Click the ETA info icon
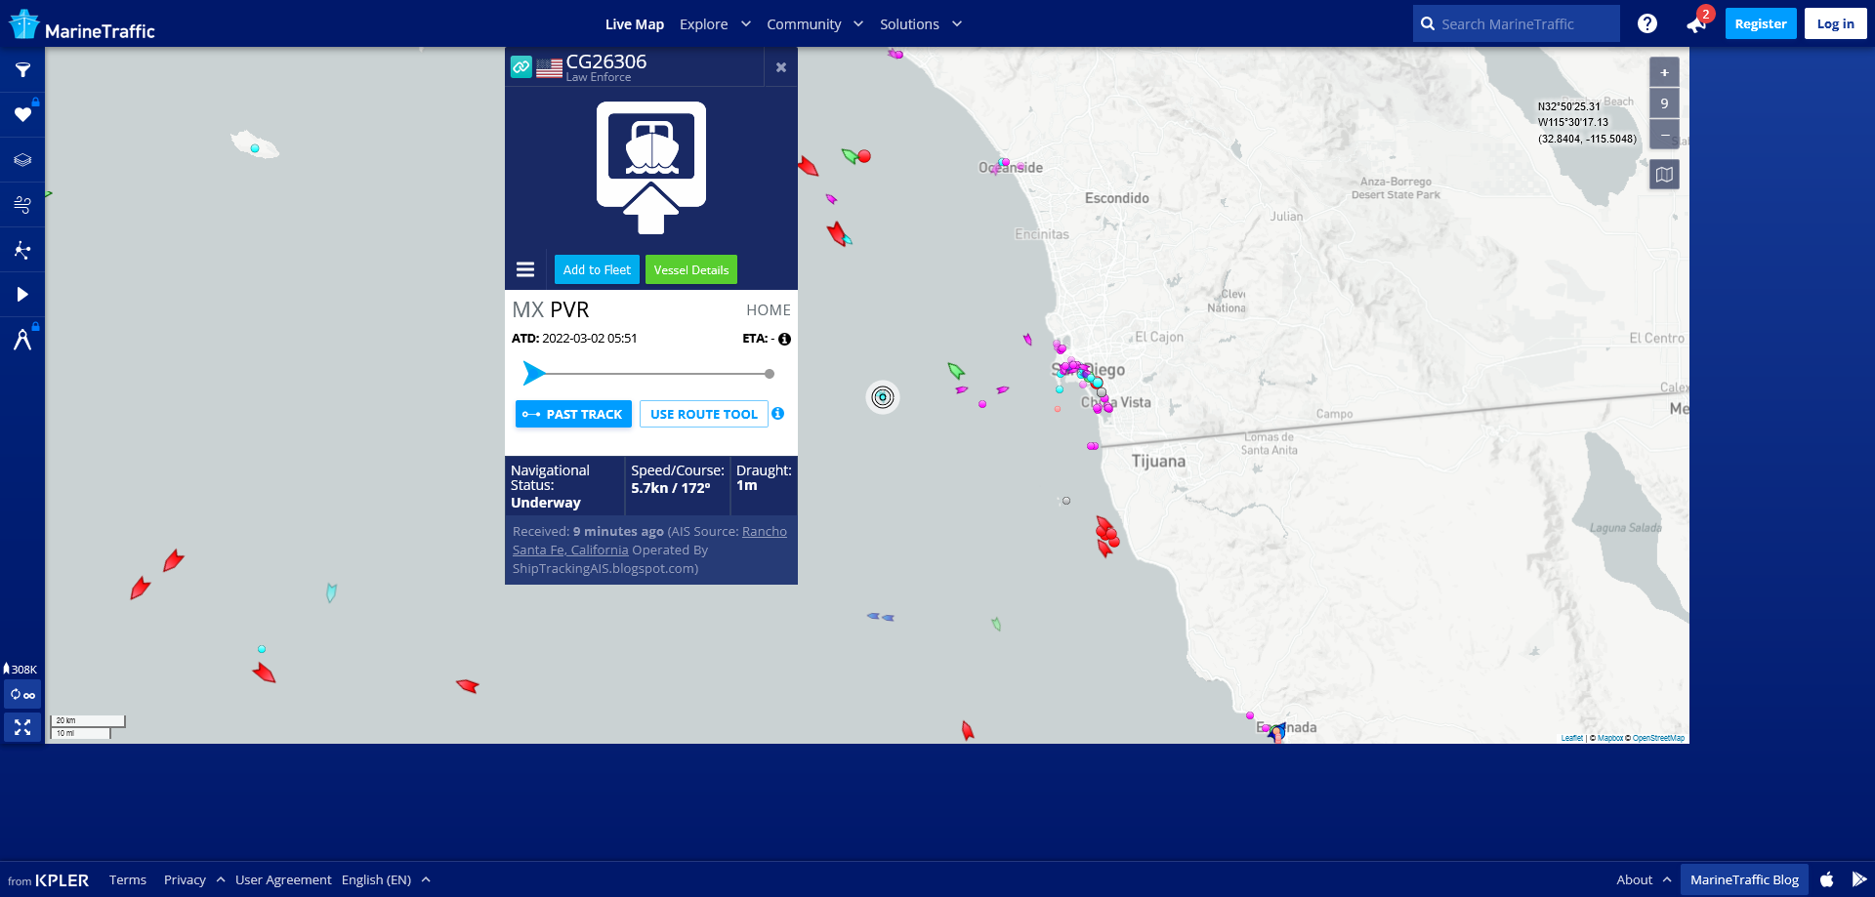This screenshot has height=897, width=1875. pyautogui.click(x=784, y=340)
